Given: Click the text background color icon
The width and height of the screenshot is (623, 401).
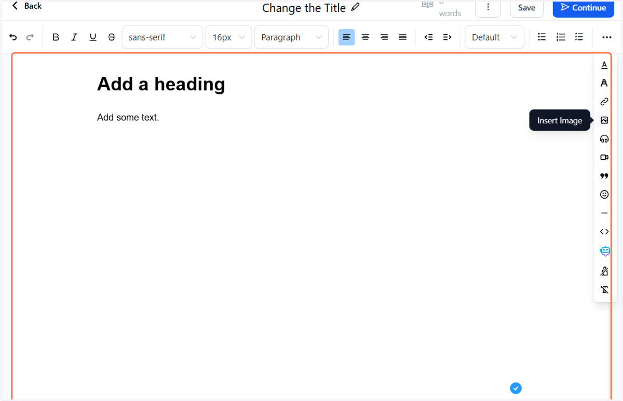Looking at the screenshot, I should click(x=604, y=83).
